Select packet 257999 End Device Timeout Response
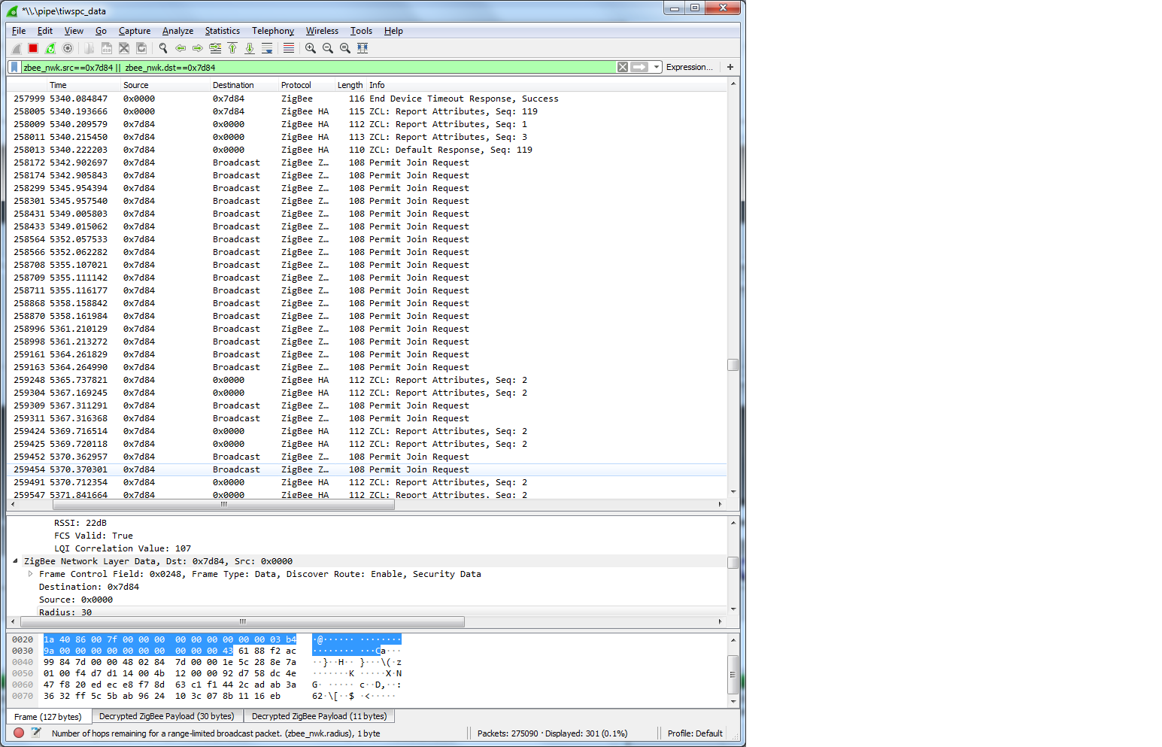Image resolution: width=1162 pixels, height=747 pixels. click(367, 99)
